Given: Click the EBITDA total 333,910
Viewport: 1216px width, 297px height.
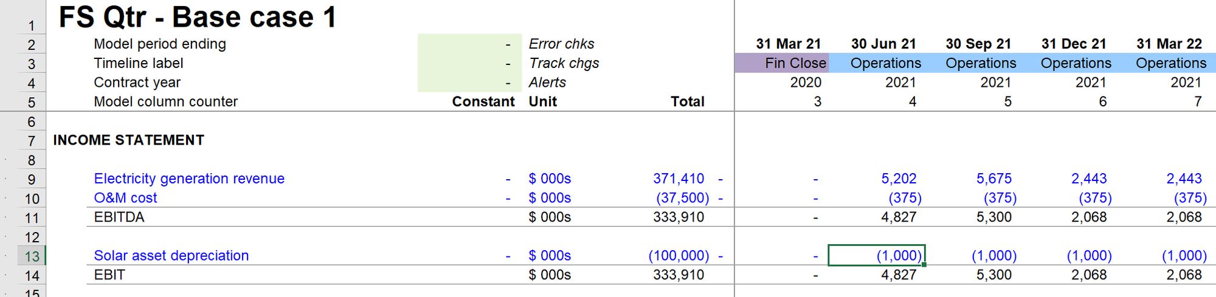Looking at the screenshot, I should click(679, 217).
